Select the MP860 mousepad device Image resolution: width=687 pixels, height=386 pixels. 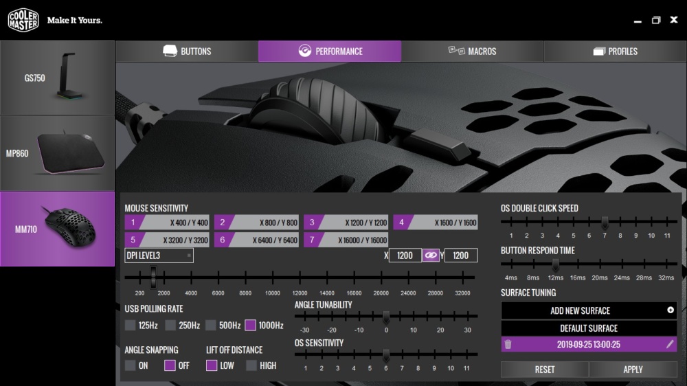point(58,153)
